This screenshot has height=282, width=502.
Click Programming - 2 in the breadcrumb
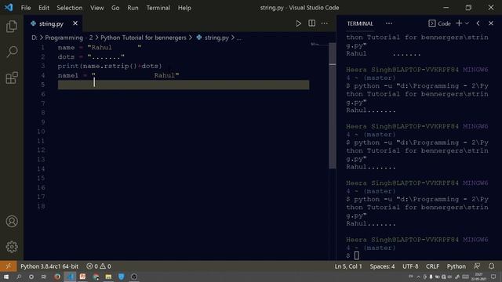click(69, 38)
